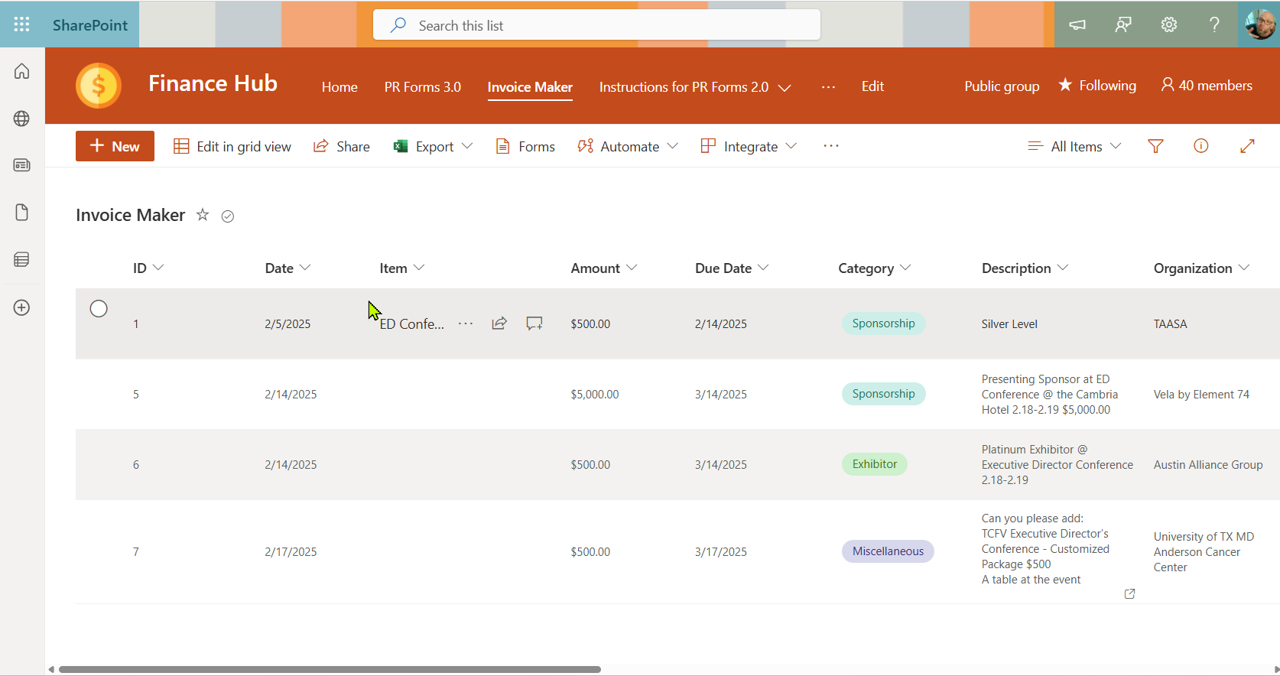Share the ED Confe item via share icon
The height and width of the screenshot is (676, 1280).
pyautogui.click(x=499, y=323)
